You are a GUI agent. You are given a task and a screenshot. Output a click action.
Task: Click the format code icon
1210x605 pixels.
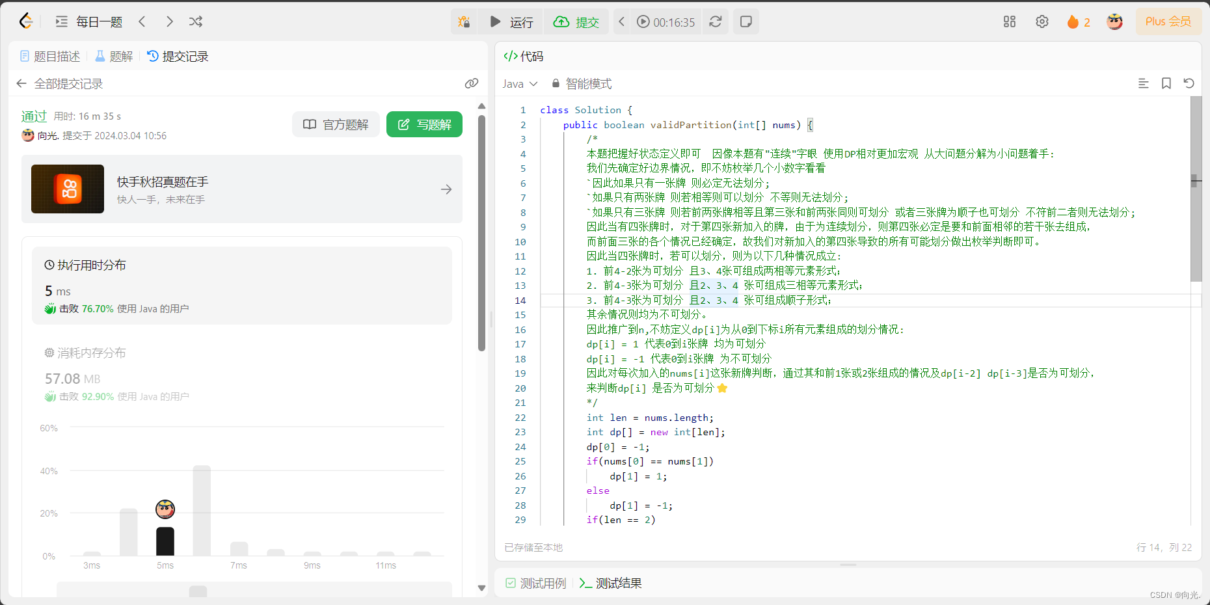click(x=1143, y=83)
